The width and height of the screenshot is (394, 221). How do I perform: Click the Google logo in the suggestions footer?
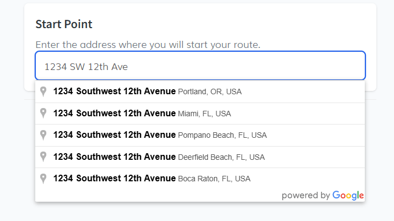(348, 195)
